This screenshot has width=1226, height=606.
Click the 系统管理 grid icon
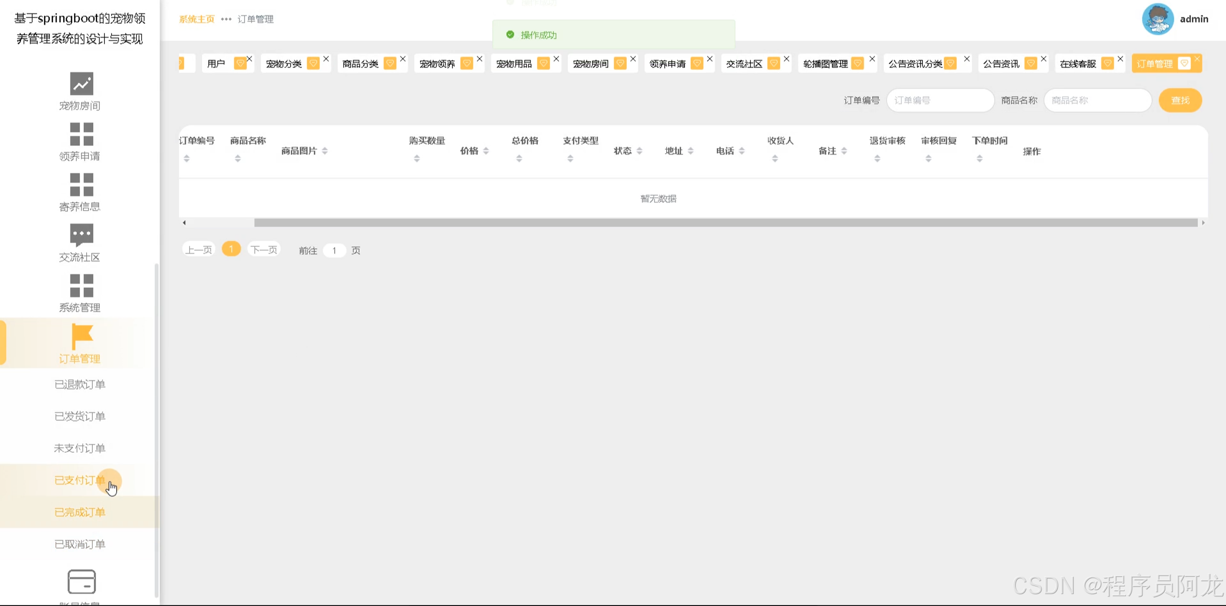[x=81, y=286]
